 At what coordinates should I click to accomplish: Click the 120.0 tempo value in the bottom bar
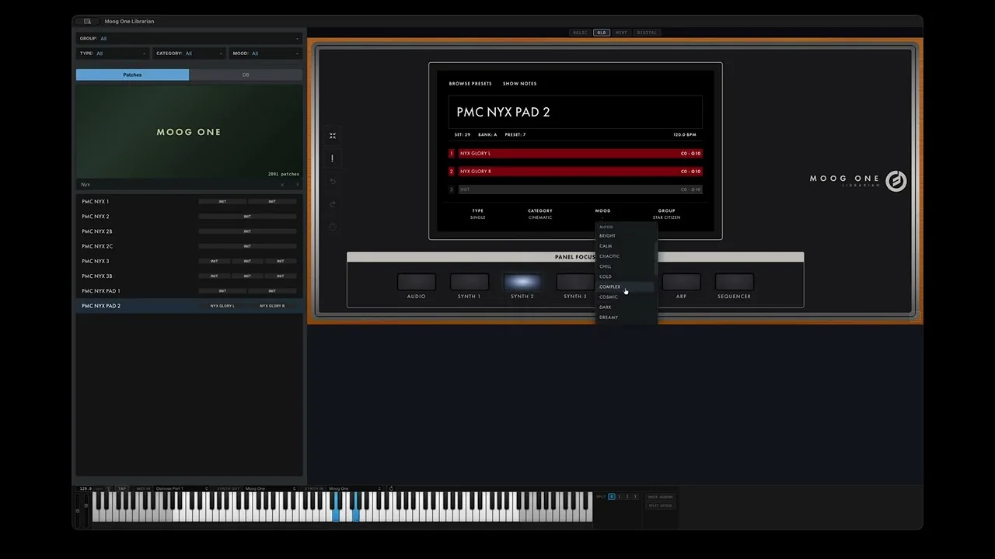tap(86, 488)
